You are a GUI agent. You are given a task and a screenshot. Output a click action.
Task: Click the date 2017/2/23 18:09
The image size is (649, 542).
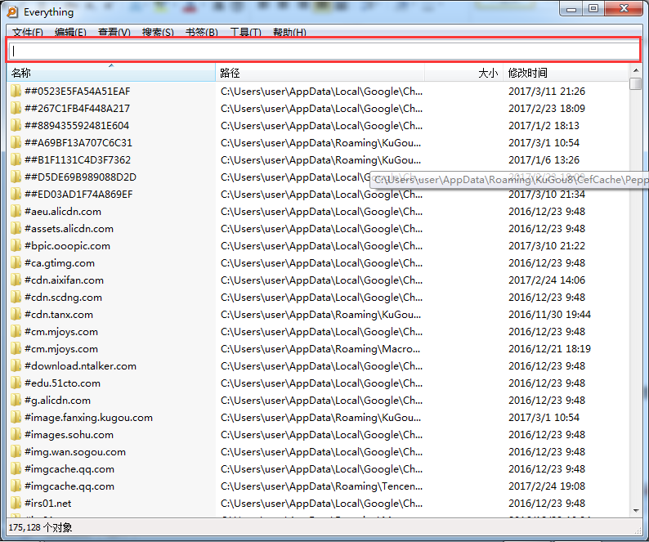[547, 109]
